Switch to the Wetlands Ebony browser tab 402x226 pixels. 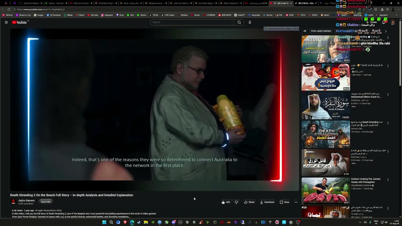pos(156,3)
